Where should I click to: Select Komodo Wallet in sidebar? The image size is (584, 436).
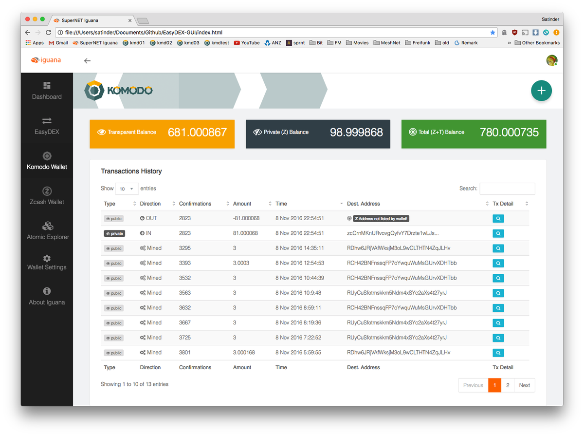(x=47, y=161)
